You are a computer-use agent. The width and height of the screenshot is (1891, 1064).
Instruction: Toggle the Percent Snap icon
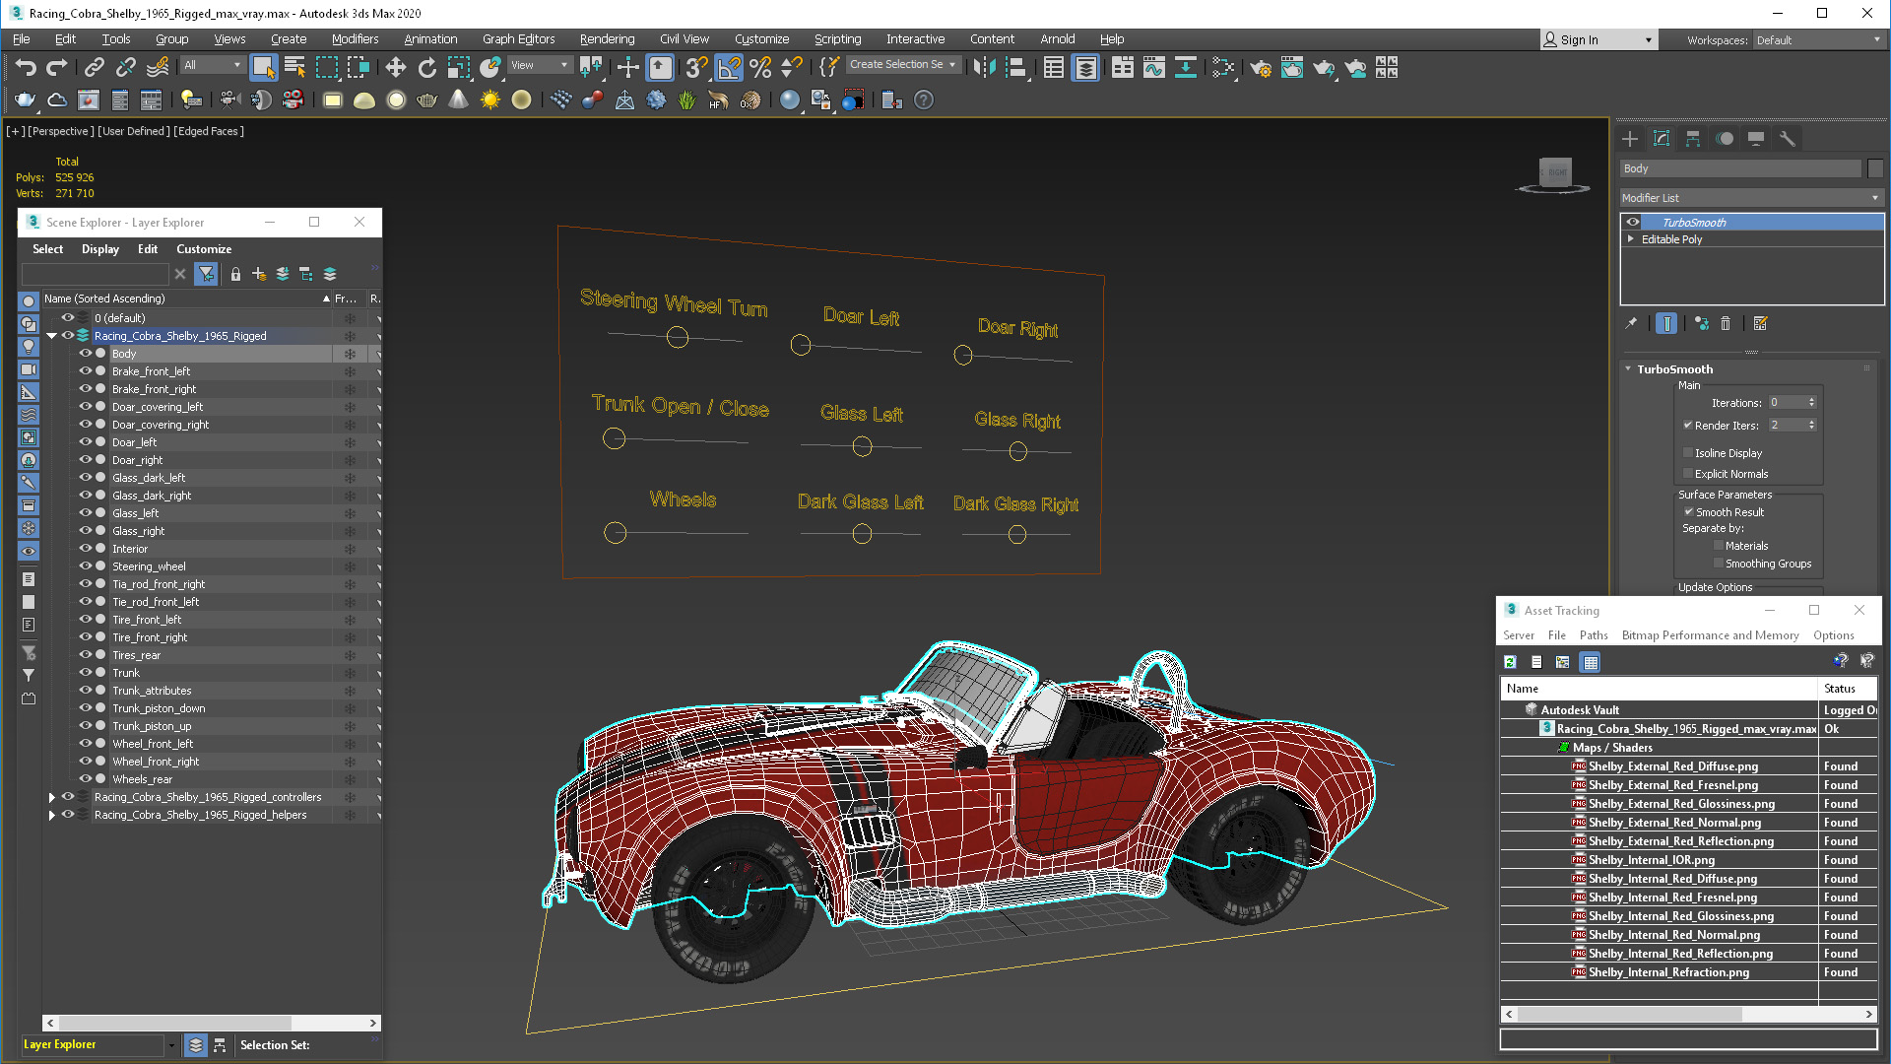tap(760, 67)
